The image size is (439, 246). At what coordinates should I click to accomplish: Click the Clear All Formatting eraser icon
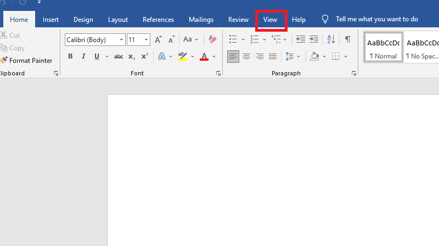[x=213, y=39]
